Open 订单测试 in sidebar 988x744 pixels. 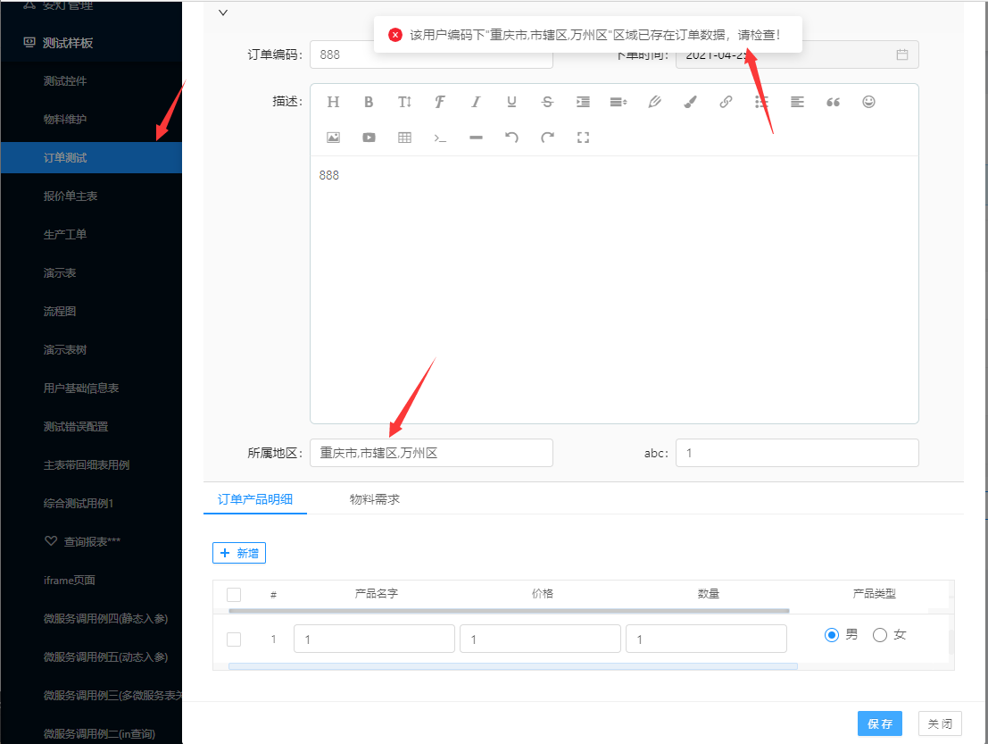click(91, 157)
